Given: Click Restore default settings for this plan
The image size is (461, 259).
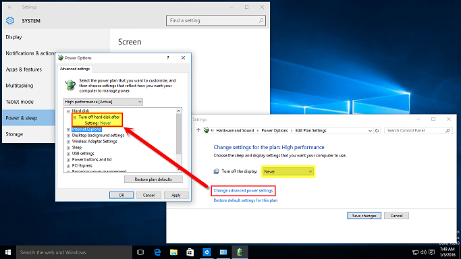Looking at the screenshot, I should 246,200.
